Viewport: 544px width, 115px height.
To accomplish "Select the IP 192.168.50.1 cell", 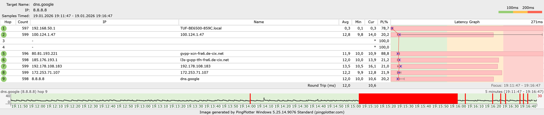I will click(x=43, y=28).
